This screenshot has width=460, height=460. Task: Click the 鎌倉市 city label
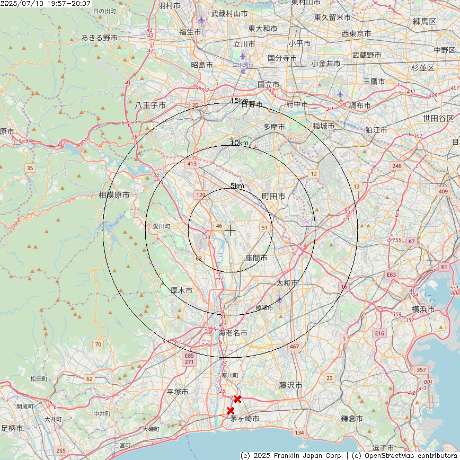[x=352, y=419]
